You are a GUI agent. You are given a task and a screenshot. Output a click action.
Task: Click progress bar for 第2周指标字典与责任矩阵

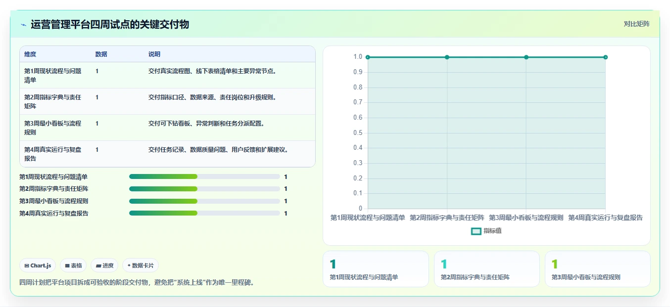point(204,189)
